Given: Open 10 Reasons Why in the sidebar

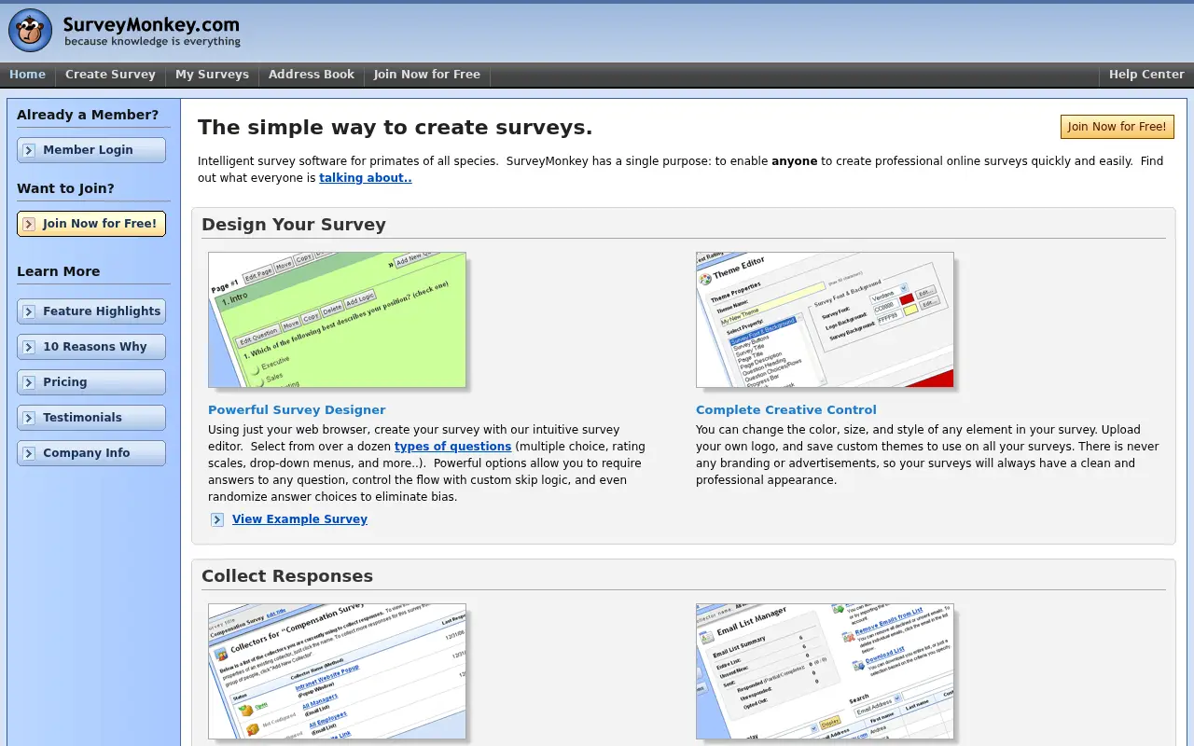Looking at the screenshot, I should tap(91, 347).
